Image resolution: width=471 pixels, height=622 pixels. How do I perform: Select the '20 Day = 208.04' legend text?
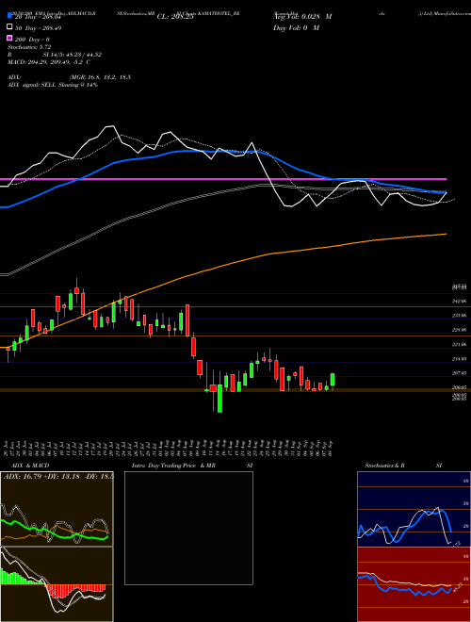point(38,17)
